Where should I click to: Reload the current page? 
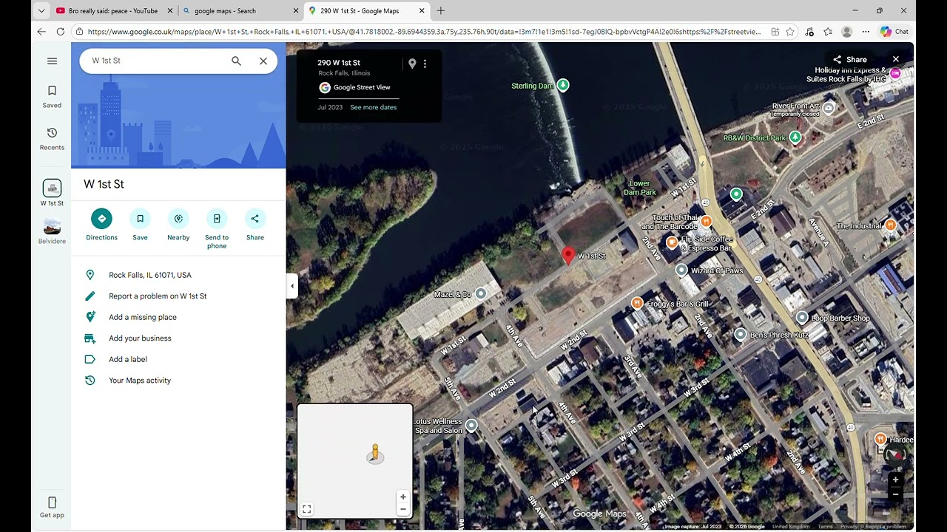[x=61, y=32]
